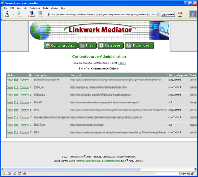Screen dimensions: 198x177
Task: Click the Stop loading button
Action: [x=41, y=14]
